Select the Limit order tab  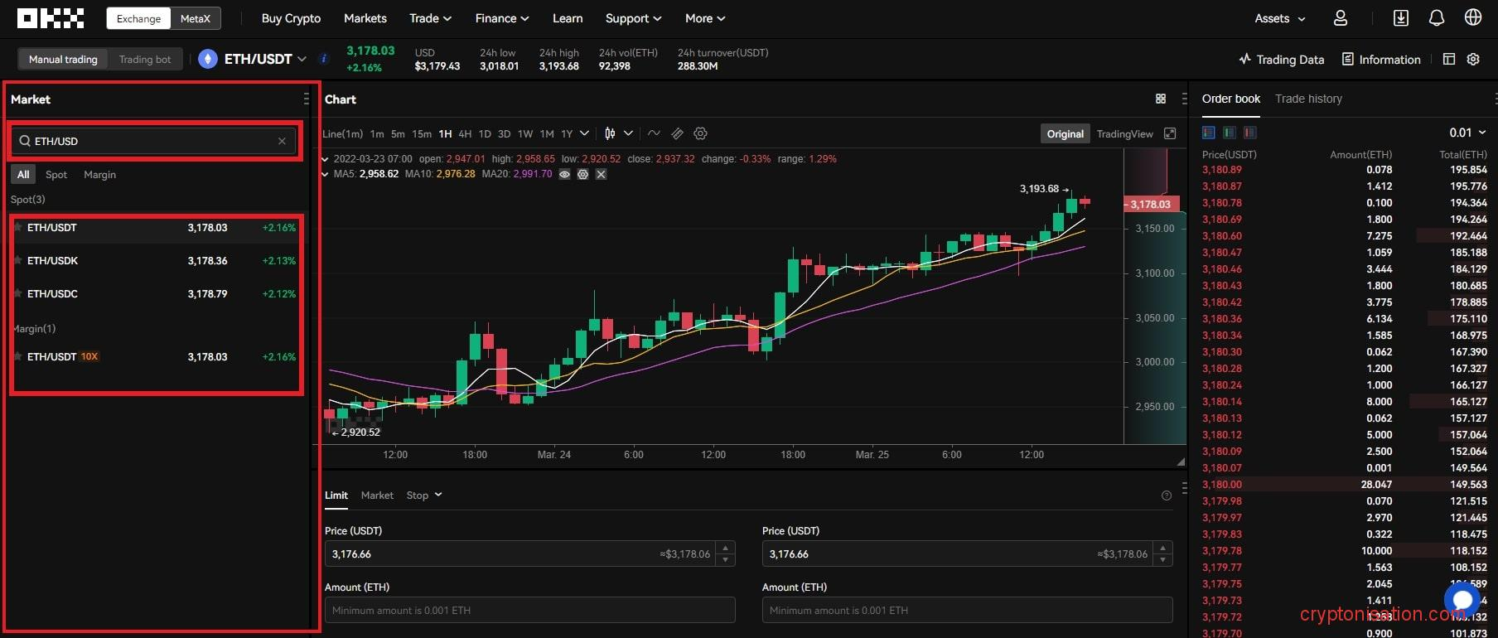[336, 495]
